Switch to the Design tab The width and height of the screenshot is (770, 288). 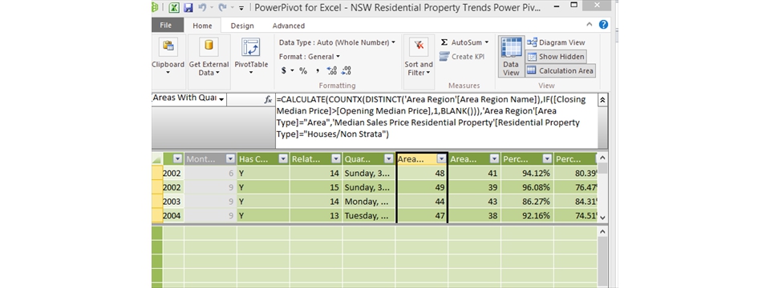(x=242, y=26)
